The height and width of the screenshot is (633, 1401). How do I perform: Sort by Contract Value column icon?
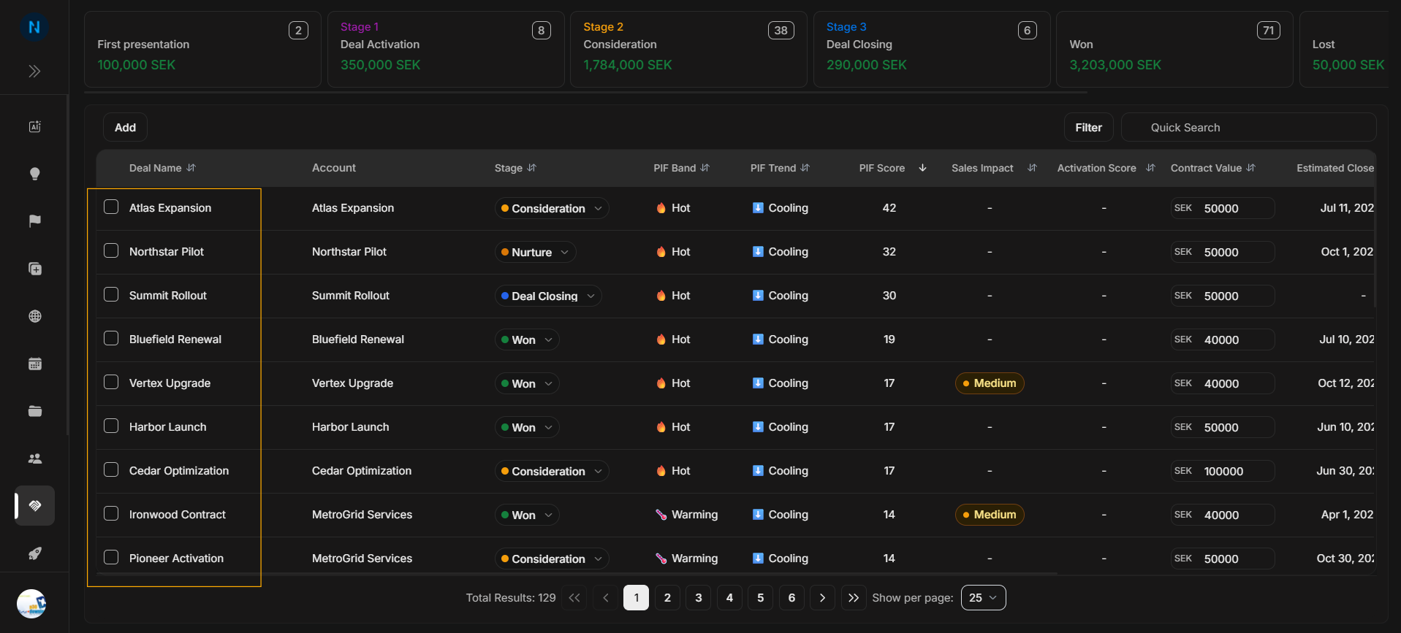(1251, 168)
